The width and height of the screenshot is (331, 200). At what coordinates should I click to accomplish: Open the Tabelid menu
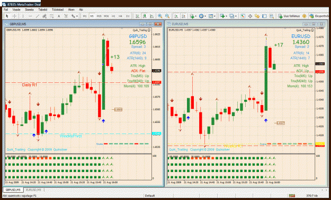tap(43, 9)
